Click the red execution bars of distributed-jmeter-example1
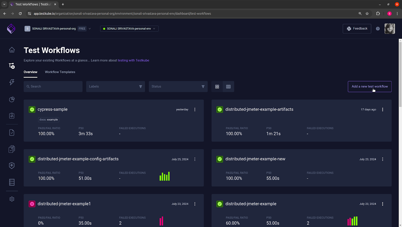The width and height of the screenshot is (402, 227). (161, 221)
